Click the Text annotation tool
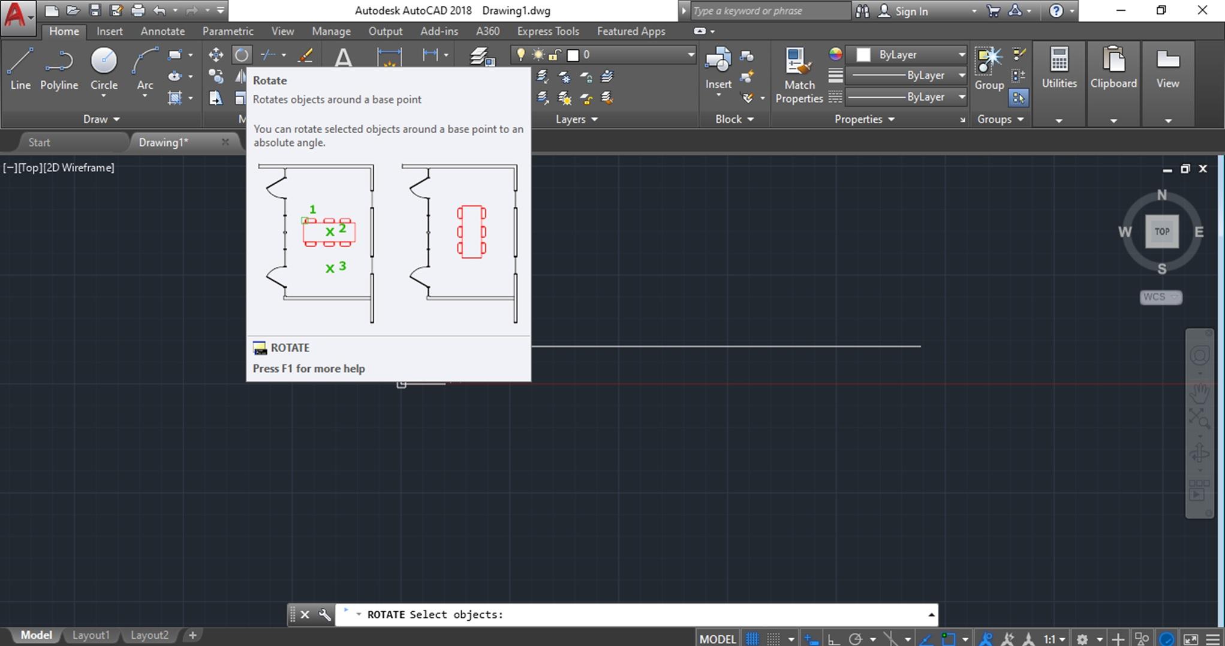 pos(343,58)
